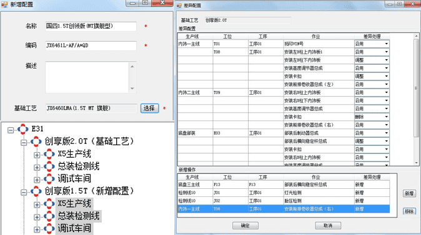Click the 调试车间 icon under 创享版1.5T
The image size is (421, 235).
point(49,228)
